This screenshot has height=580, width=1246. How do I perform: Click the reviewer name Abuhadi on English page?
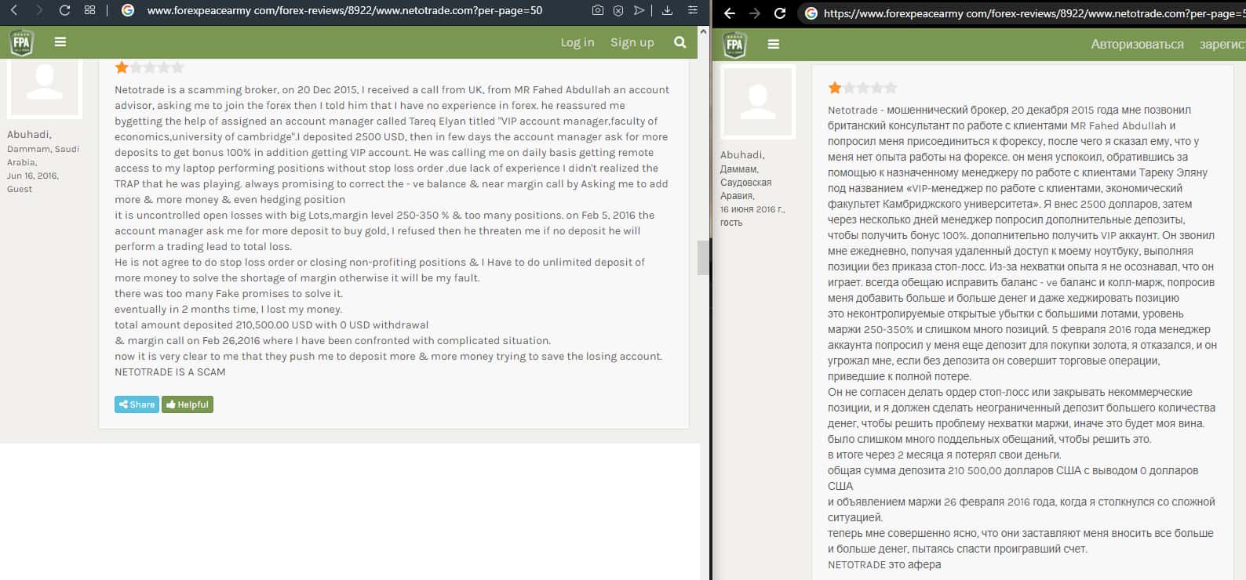click(x=29, y=135)
